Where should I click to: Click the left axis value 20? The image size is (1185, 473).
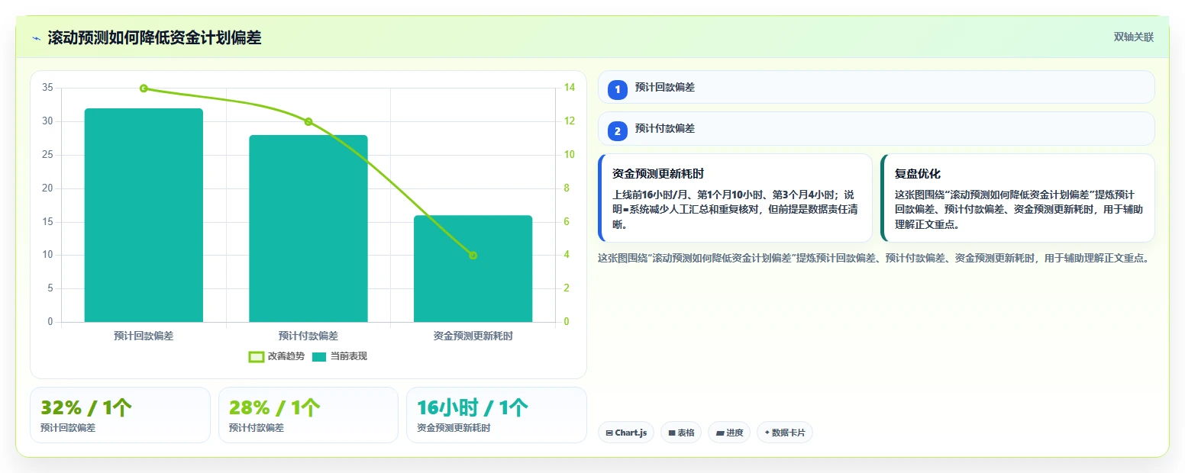(47, 188)
